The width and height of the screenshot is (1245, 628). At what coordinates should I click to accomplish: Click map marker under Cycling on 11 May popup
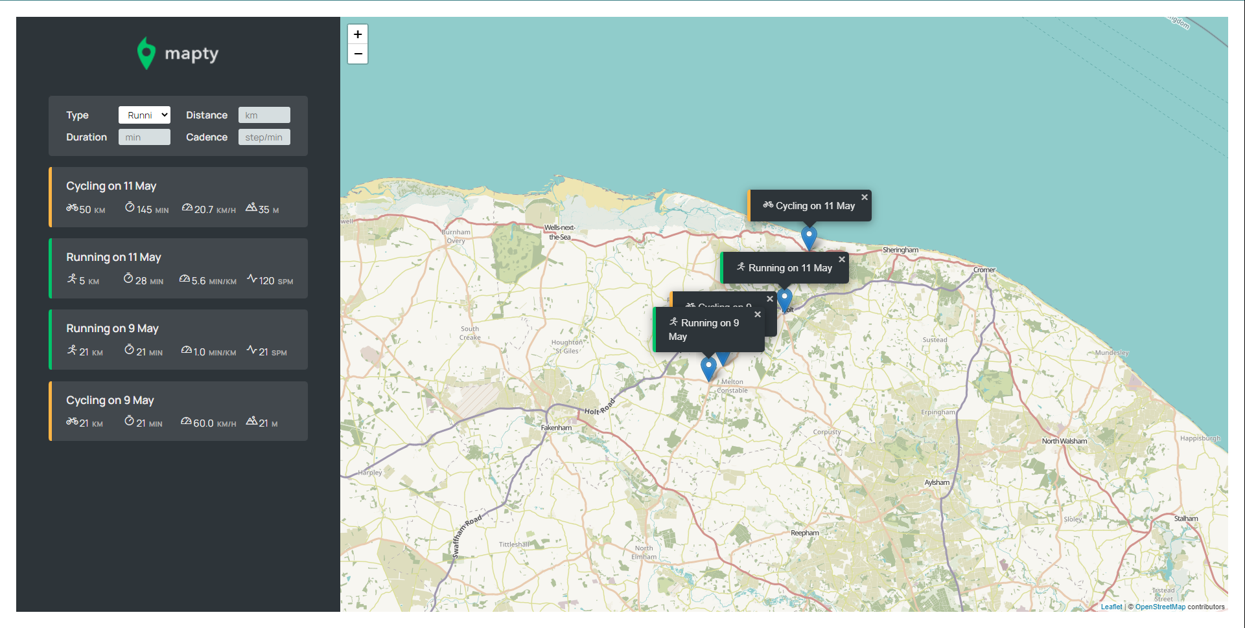pyautogui.click(x=809, y=237)
